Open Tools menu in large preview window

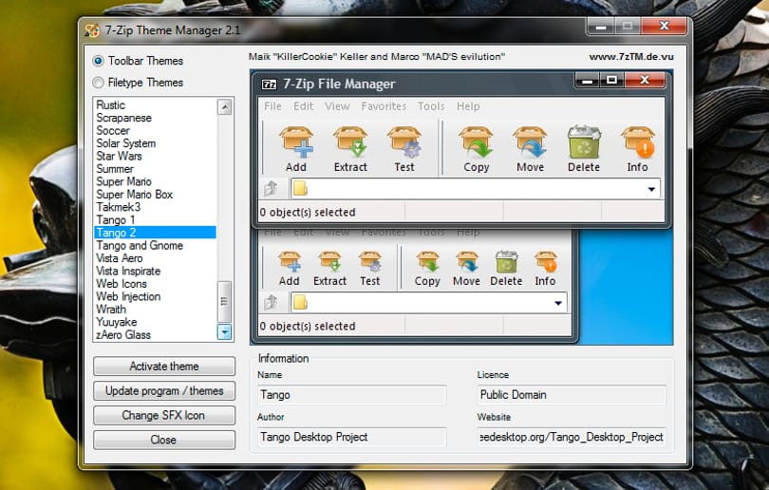(x=431, y=106)
